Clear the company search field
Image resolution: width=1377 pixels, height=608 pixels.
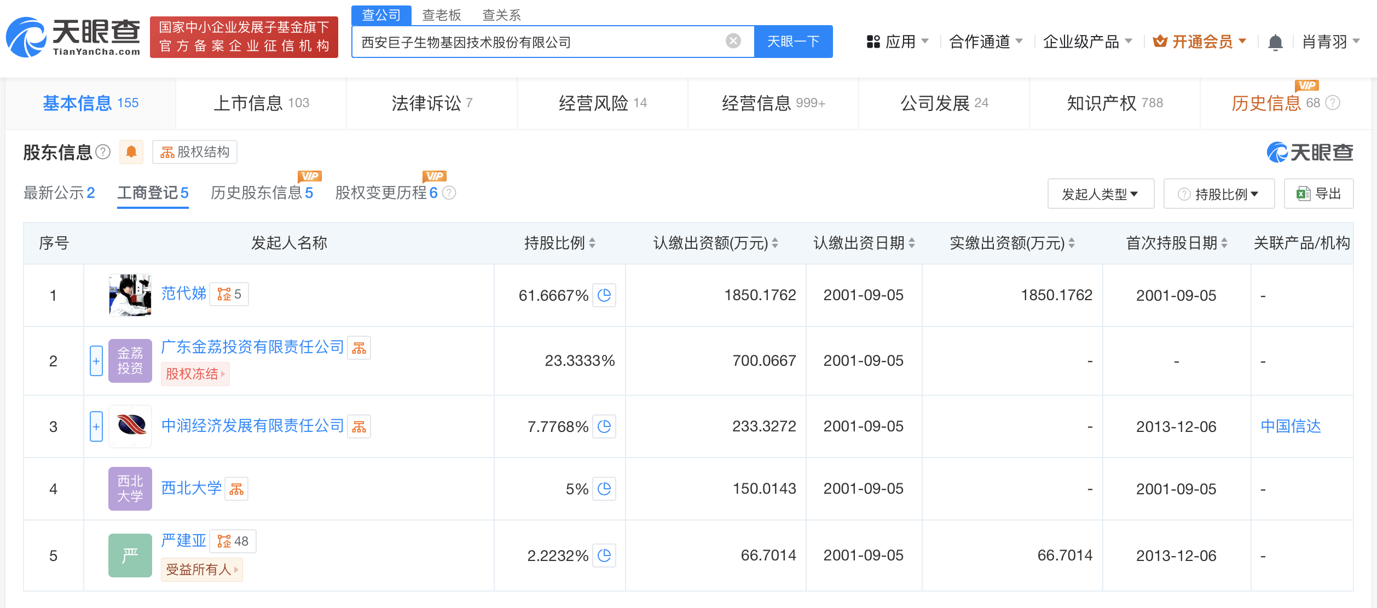(733, 41)
